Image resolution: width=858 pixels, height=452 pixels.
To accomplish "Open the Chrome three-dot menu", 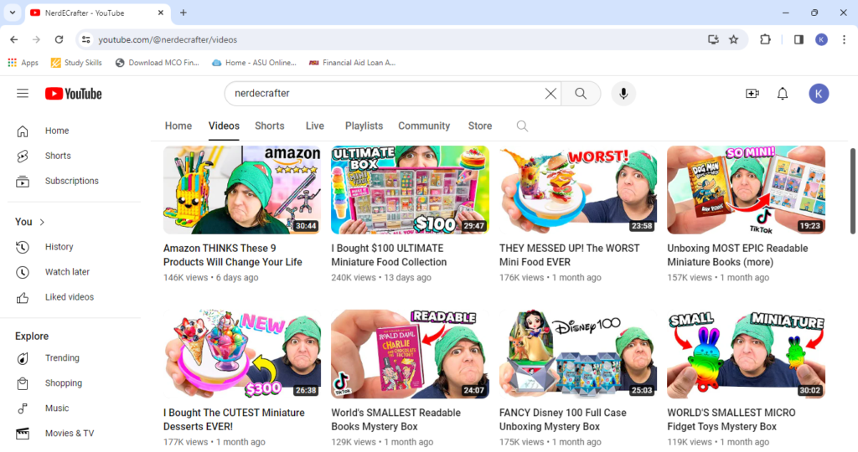I will coord(844,39).
